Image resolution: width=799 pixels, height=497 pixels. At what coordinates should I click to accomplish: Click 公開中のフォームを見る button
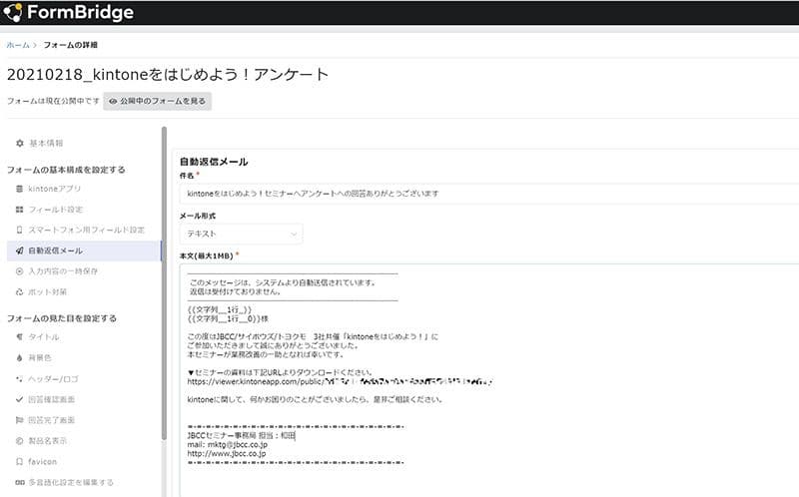click(158, 101)
